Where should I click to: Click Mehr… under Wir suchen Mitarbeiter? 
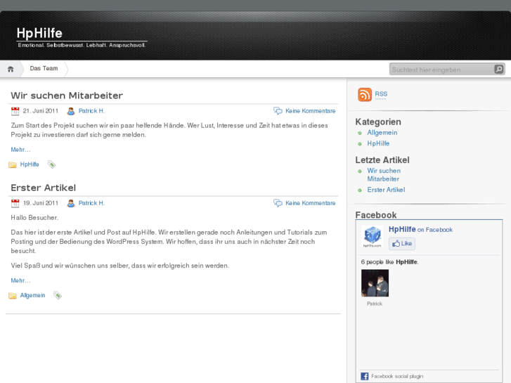click(20, 150)
